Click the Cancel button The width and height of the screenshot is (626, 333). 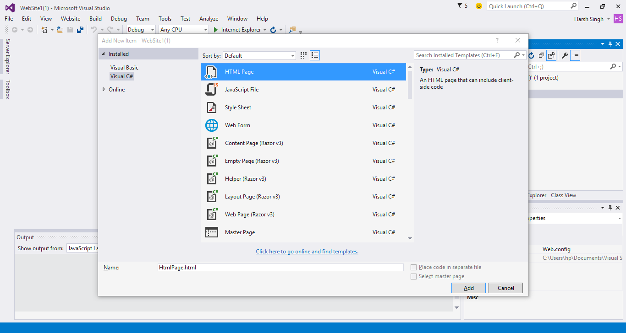tap(505, 288)
